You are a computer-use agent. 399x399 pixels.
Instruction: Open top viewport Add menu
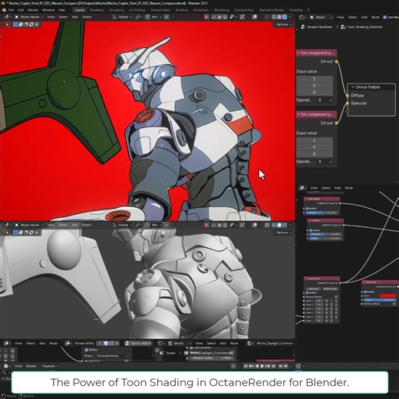tap(74, 17)
